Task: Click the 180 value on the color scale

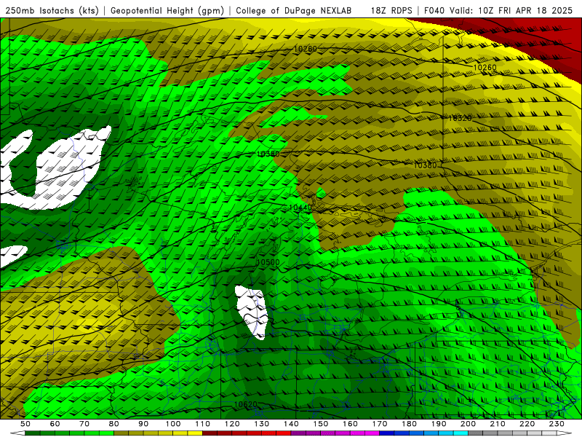Action: click(x=409, y=424)
